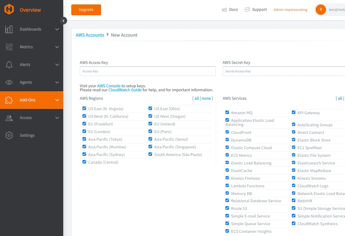Open the Support link
Image resolution: width=345 pixels, height=236 pixels.
click(x=259, y=10)
